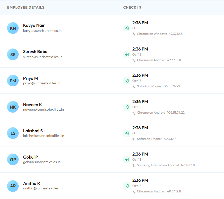Click the CHECK IN column header

132,7
